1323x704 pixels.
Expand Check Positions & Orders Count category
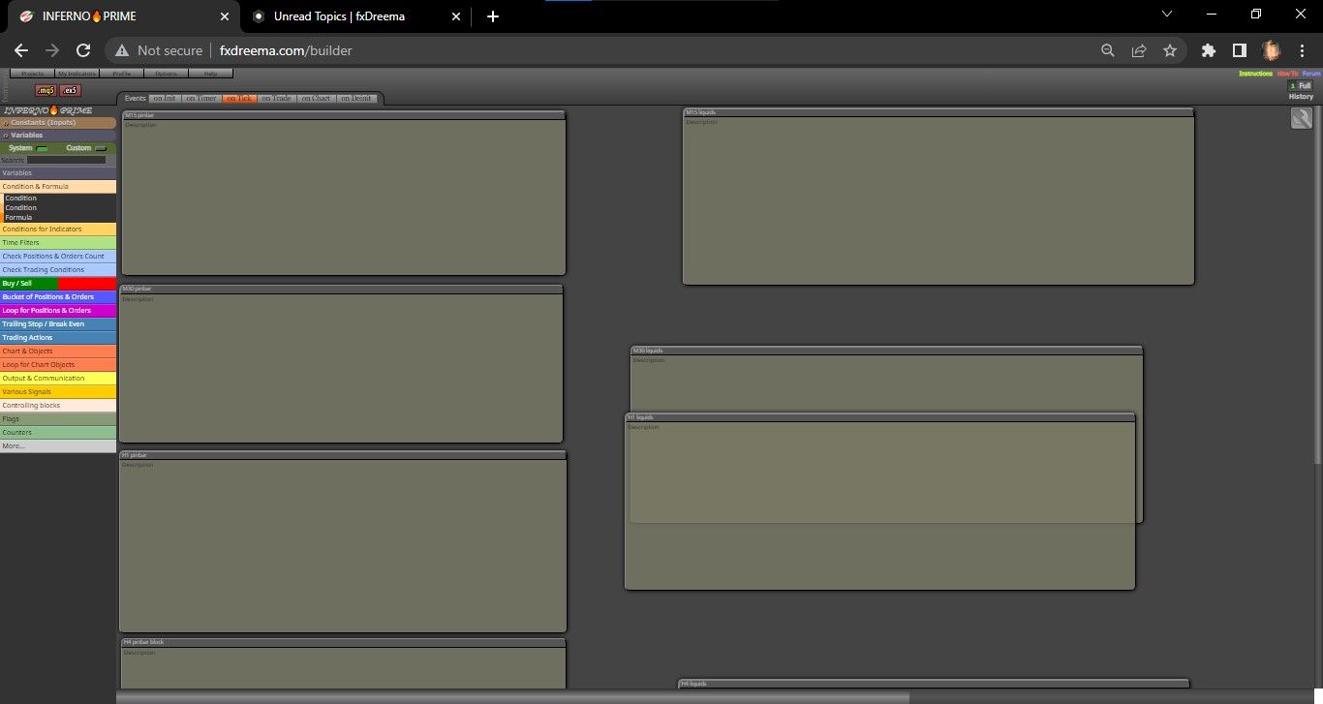(58, 257)
